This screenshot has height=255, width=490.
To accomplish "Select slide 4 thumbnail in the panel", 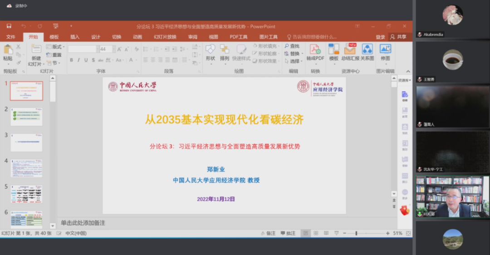I will tap(26, 168).
